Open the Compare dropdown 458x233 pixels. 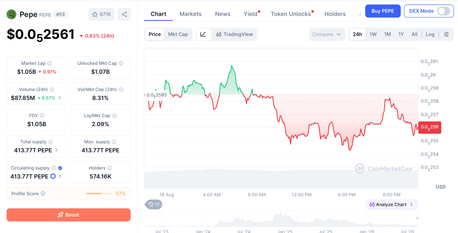[327, 34]
